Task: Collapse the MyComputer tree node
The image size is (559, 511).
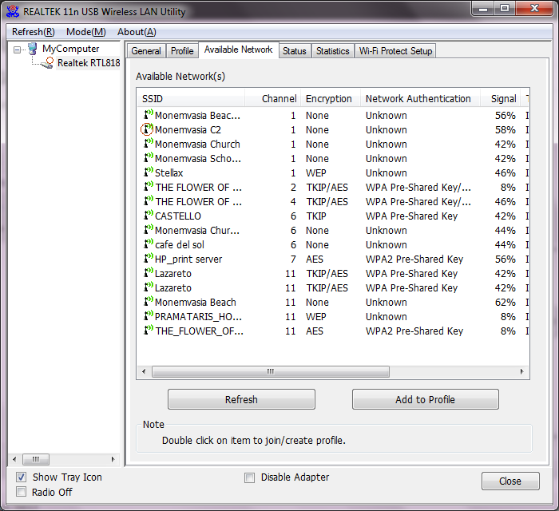Action: [x=18, y=49]
